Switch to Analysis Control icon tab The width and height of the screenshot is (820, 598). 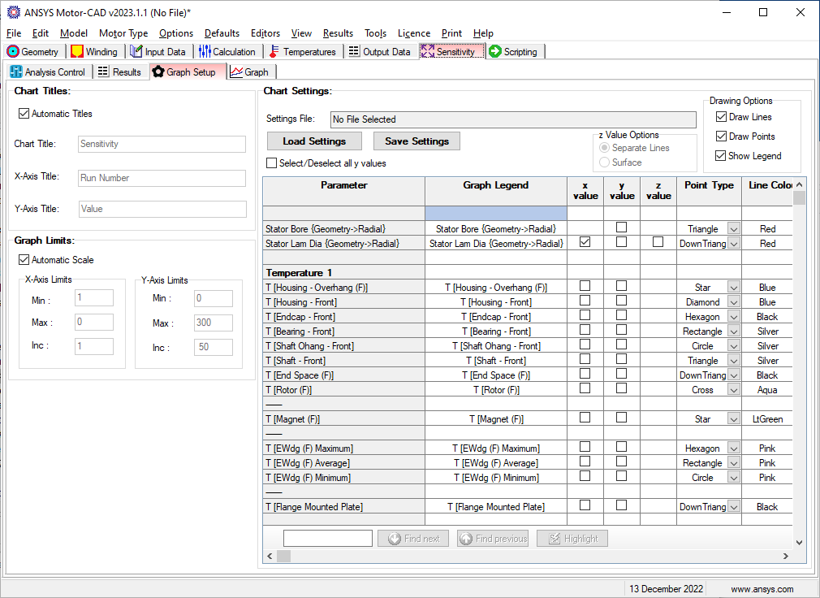tap(16, 71)
